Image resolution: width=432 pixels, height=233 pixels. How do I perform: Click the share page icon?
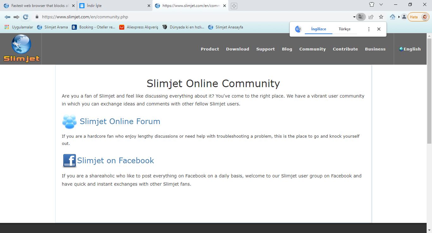371,17
